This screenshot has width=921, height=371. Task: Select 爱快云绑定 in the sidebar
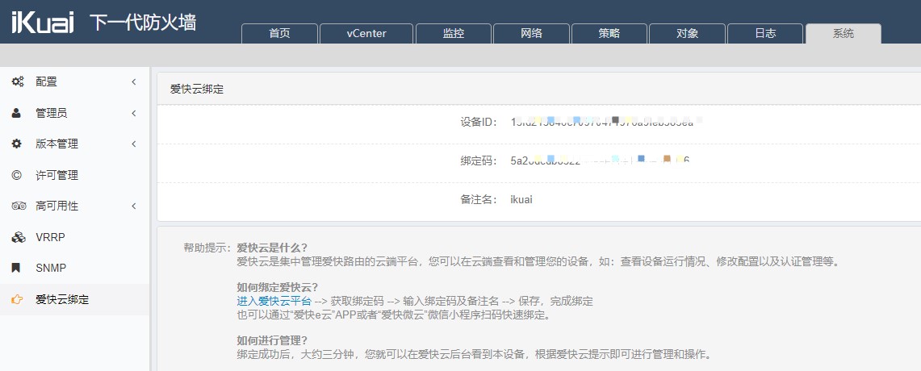coord(74,299)
